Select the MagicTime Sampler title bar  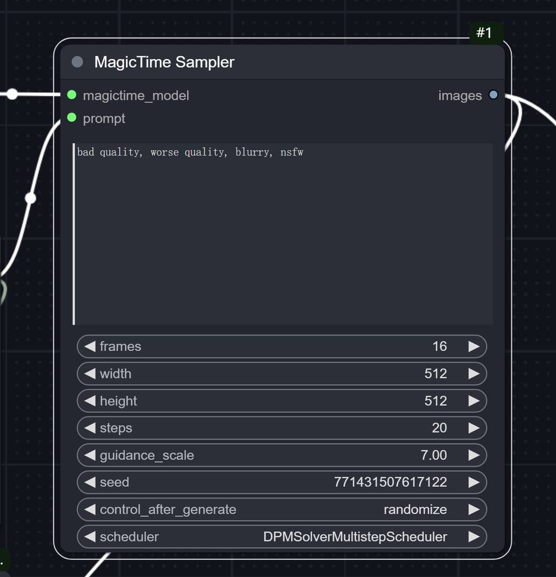point(281,62)
